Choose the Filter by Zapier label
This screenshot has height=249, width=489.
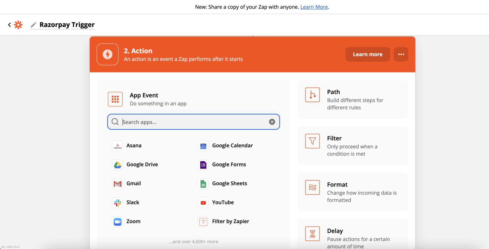[x=230, y=221]
